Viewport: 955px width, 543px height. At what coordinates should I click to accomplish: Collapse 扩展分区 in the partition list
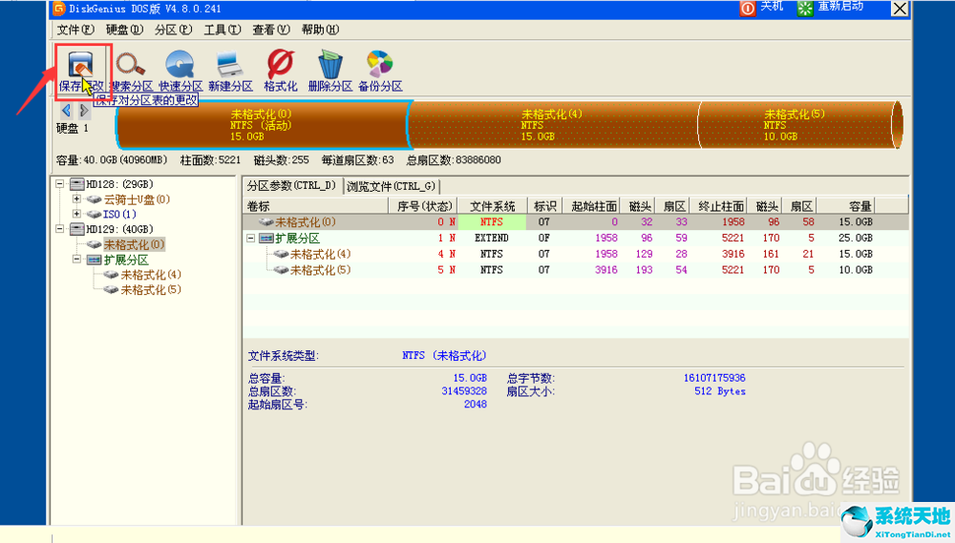click(251, 238)
